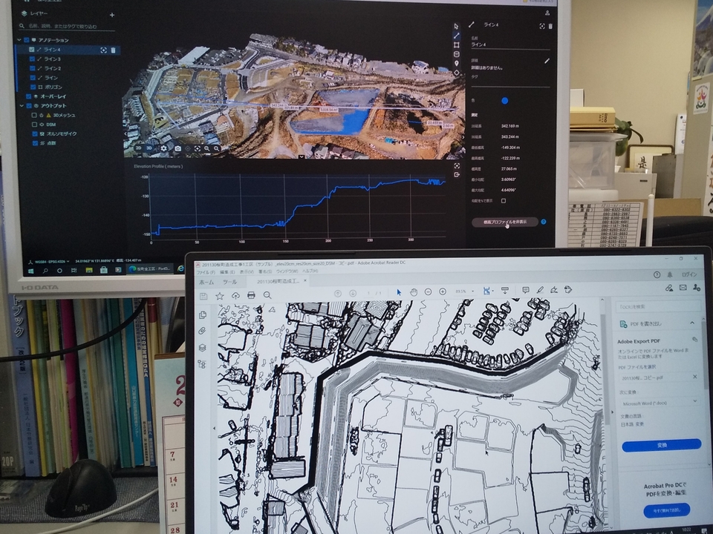Send PDF by email envelope icon

(x=683, y=288)
